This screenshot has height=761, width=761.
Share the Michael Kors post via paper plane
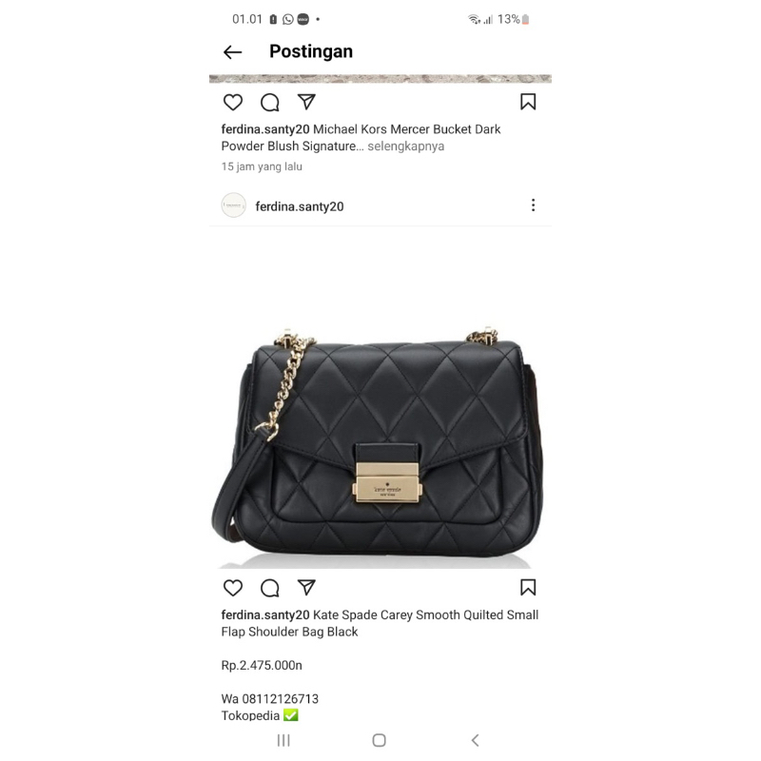click(306, 102)
